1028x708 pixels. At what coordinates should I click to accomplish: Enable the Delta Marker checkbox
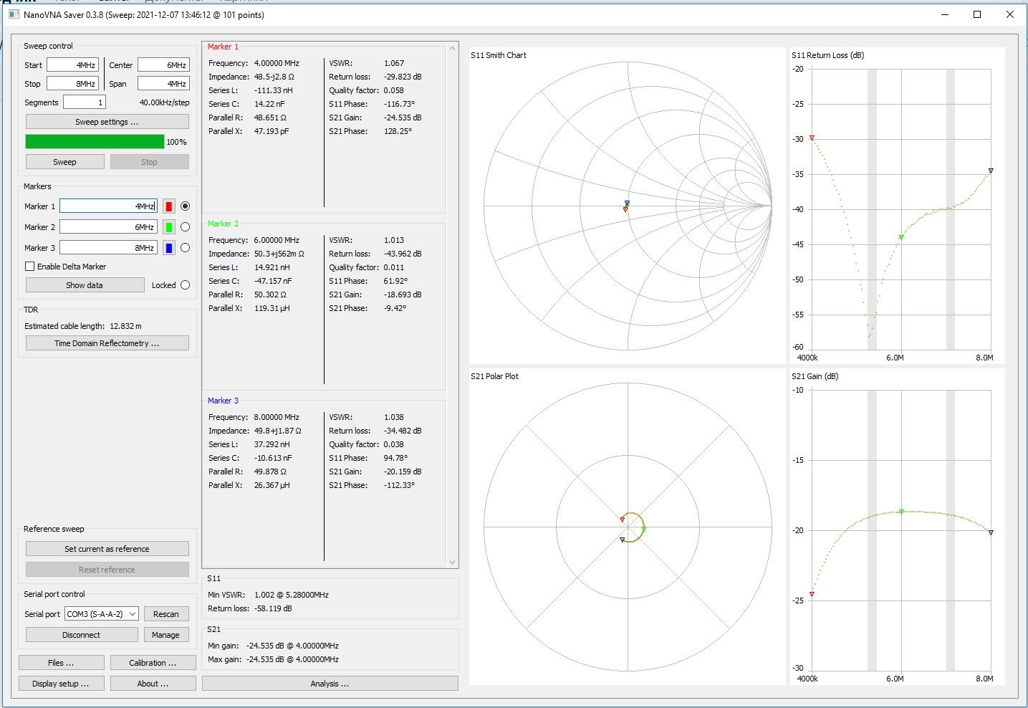click(x=30, y=267)
